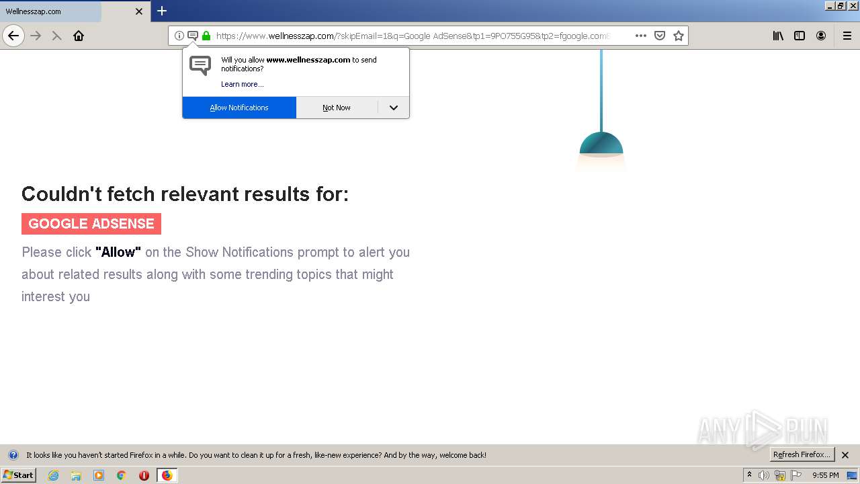Screen dimensions: 860x484
Task: Stop loading the page
Action: coord(57,36)
